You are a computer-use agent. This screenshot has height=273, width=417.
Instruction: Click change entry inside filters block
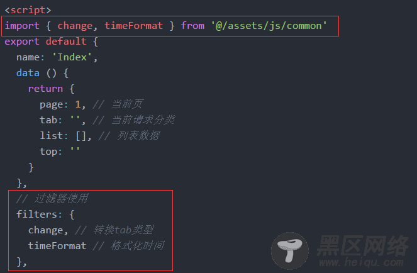point(45,230)
